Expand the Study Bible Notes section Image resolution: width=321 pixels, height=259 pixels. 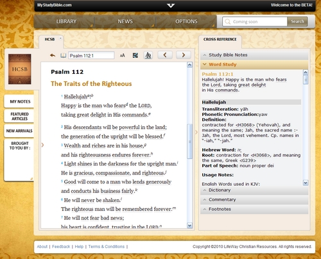pyautogui.click(x=254, y=55)
